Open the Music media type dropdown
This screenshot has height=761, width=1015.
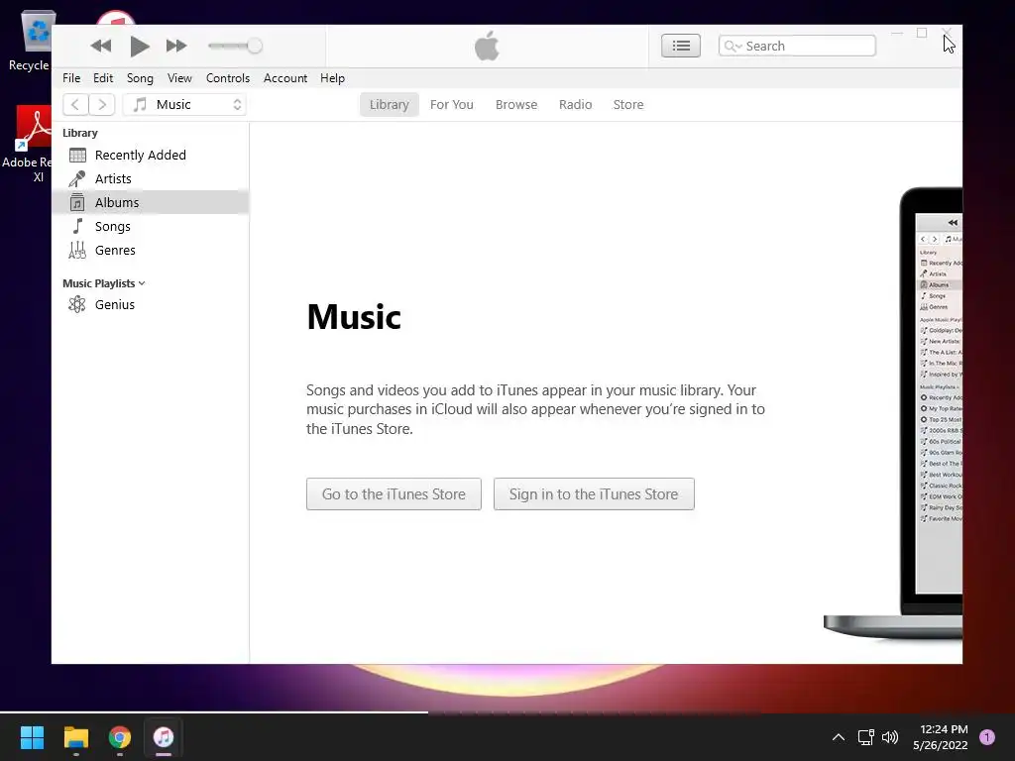184,105
